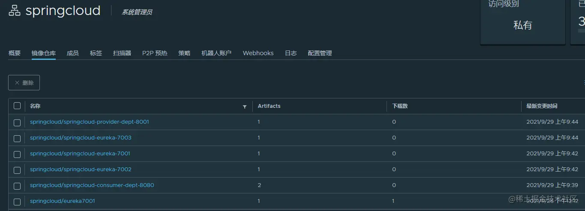This screenshot has height=211, width=585.
Task: Open the 配置管理 tab
Action: [x=320, y=53]
